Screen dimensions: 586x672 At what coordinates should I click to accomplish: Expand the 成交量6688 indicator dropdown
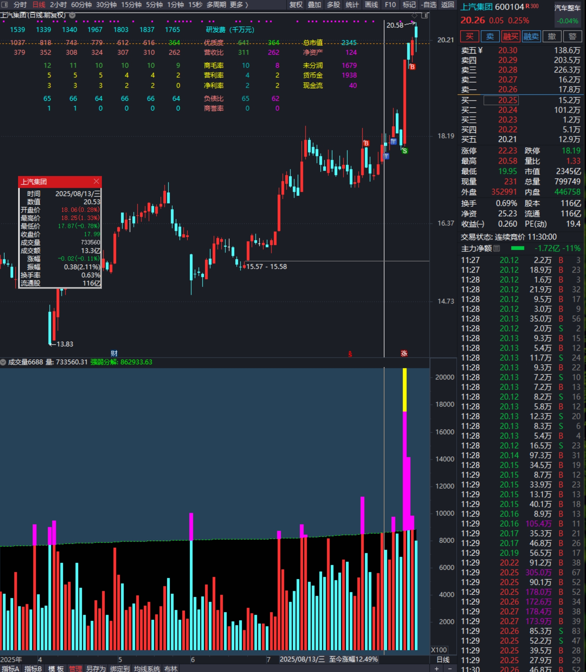pos(3,362)
